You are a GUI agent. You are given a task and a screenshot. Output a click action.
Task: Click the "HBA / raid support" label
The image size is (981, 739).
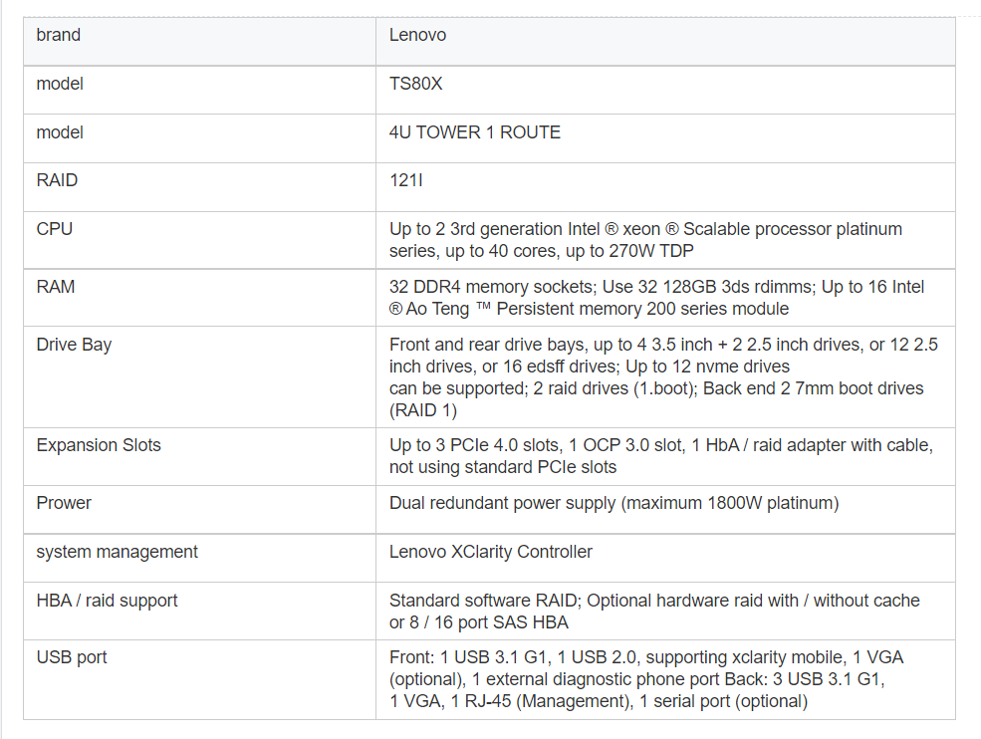pyautogui.click(x=107, y=601)
